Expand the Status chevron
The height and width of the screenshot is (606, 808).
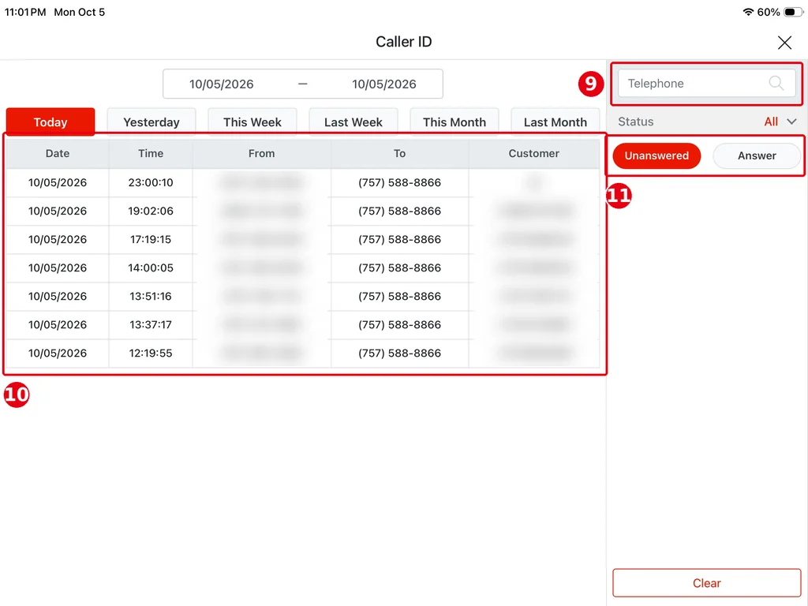coord(791,122)
